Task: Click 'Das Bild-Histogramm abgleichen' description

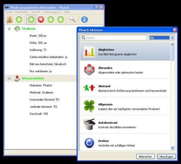Action: tap(117, 54)
